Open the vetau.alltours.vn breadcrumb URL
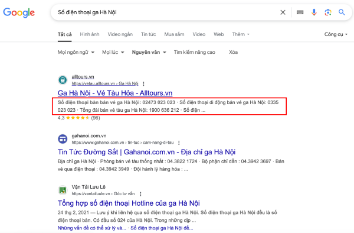Image resolution: width=354 pixels, height=233 pixels. tap(105, 83)
